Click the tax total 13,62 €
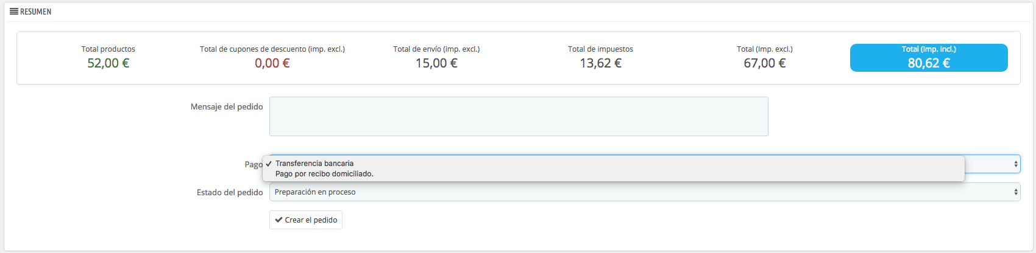 [600, 63]
